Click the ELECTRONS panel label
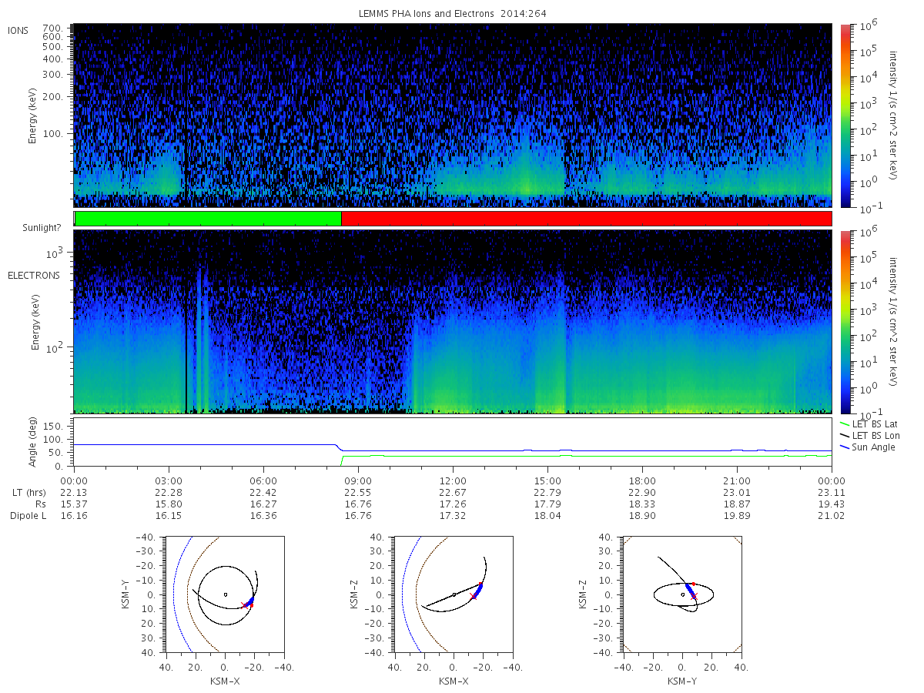 [x=33, y=275]
